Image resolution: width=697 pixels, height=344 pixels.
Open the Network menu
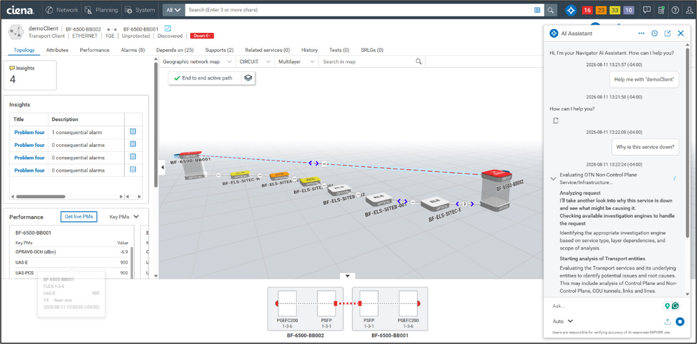(62, 10)
